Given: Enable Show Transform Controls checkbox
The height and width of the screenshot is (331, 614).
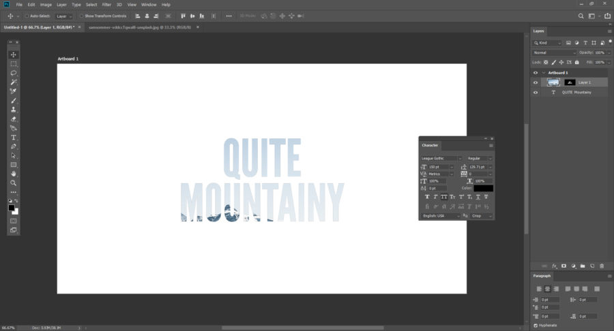Looking at the screenshot, I should [x=81, y=16].
